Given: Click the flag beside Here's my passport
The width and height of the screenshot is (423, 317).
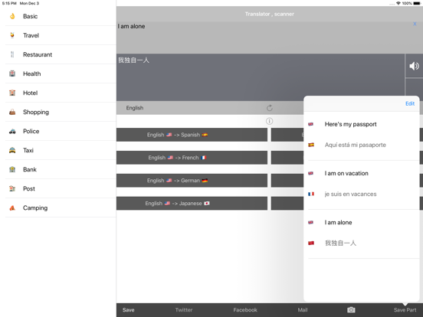Looking at the screenshot, I should pyautogui.click(x=311, y=124).
